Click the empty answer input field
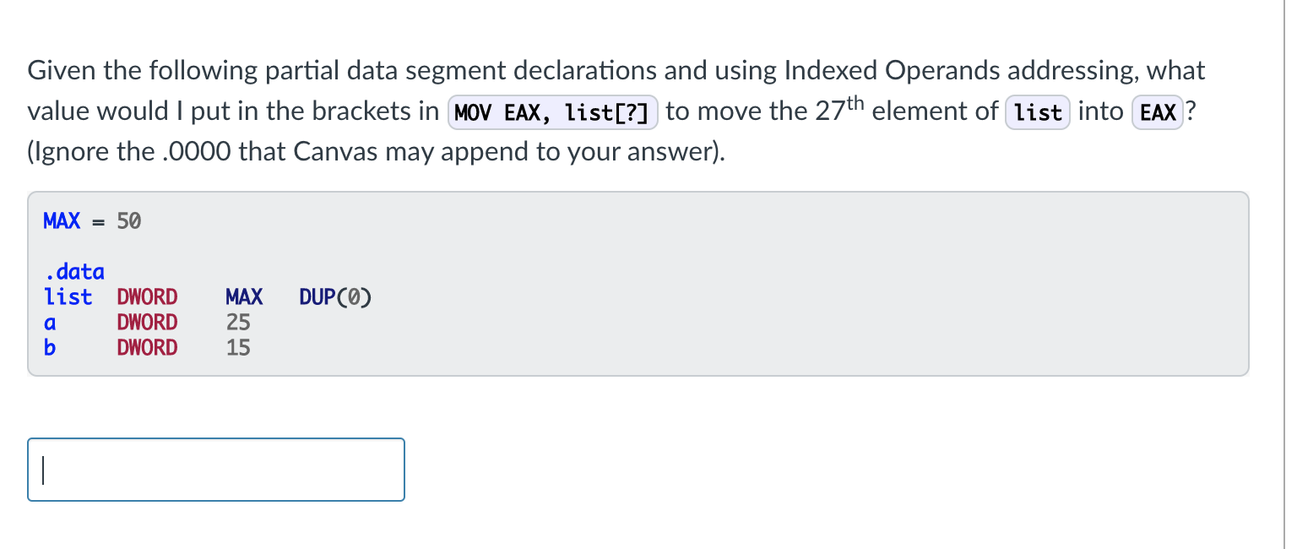 click(x=216, y=470)
